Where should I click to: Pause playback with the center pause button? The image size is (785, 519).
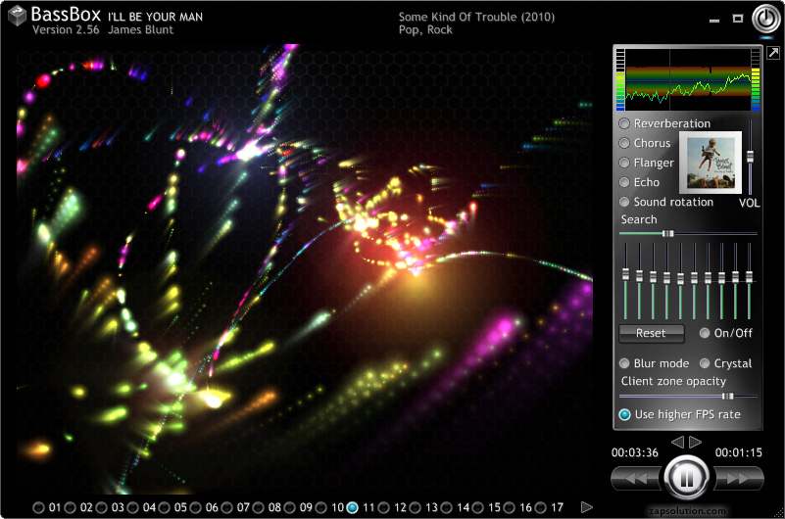[x=687, y=478]
